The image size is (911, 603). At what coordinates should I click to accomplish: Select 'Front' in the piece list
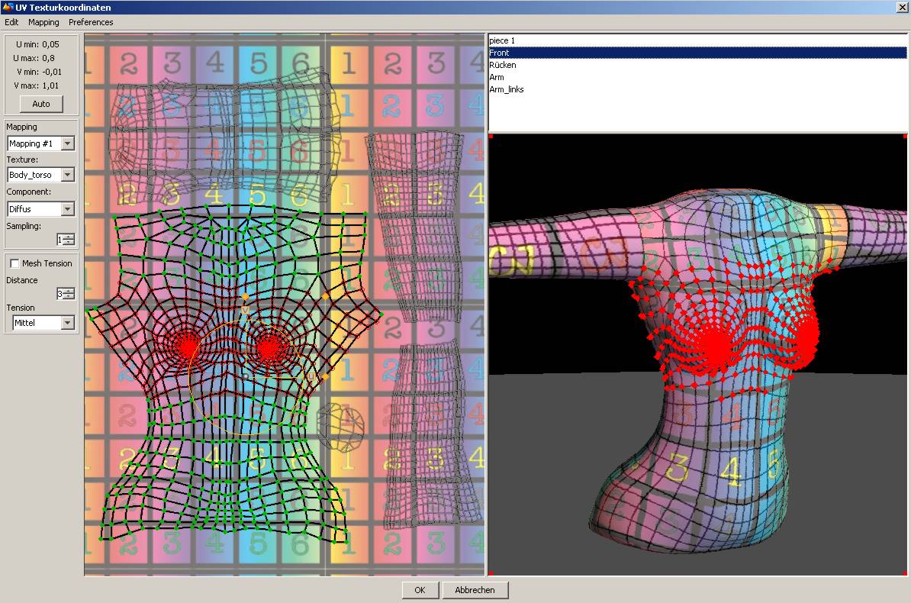point(697,53)
